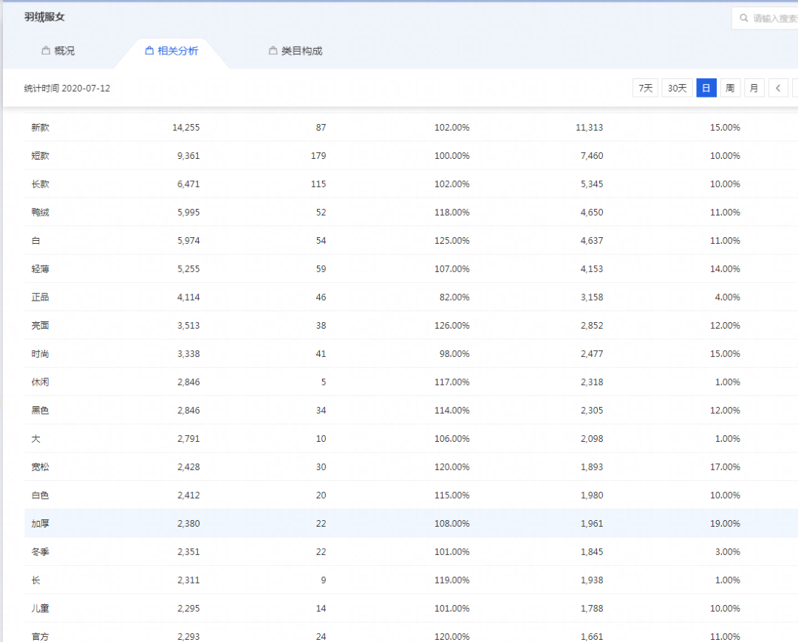Click the 轻薄 keyword row
Viewport: 798px width, 642px height.
pyautogui.click(x=41, y=269)
